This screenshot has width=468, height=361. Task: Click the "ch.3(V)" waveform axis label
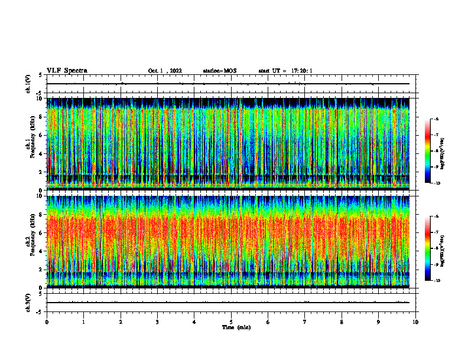(28, 303)
